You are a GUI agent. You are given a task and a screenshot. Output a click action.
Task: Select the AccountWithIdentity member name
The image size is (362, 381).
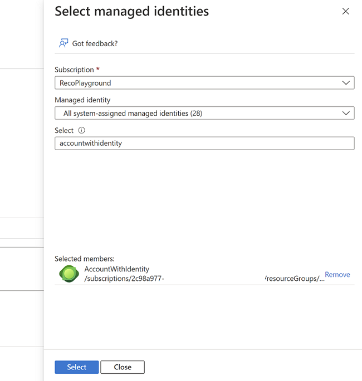(117, 269)
